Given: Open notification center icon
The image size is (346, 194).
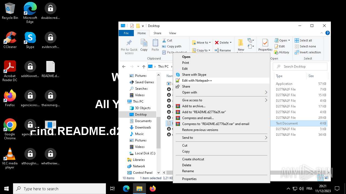Looking at the screenshot, I should point(337,189).
